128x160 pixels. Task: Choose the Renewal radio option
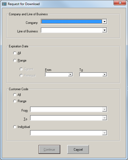(x=21, y=75)
